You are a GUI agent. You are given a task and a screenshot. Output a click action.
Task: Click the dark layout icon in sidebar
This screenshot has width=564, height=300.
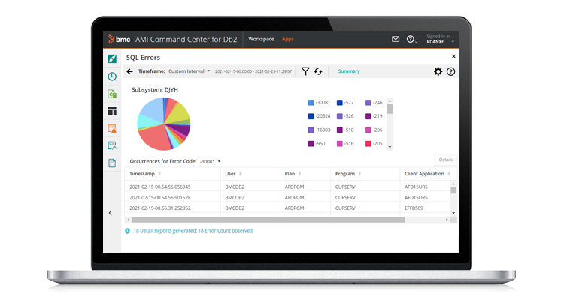click(x=112, y=111)
